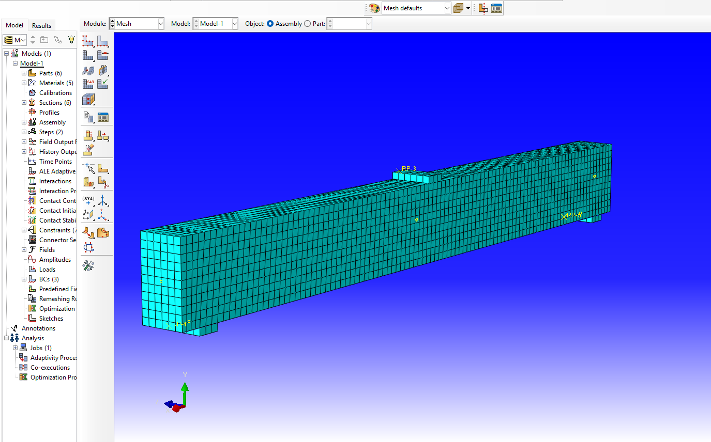Select Co-executions in the model tree
The width and height of the screenshot is (711, 442).
(50, 368)
